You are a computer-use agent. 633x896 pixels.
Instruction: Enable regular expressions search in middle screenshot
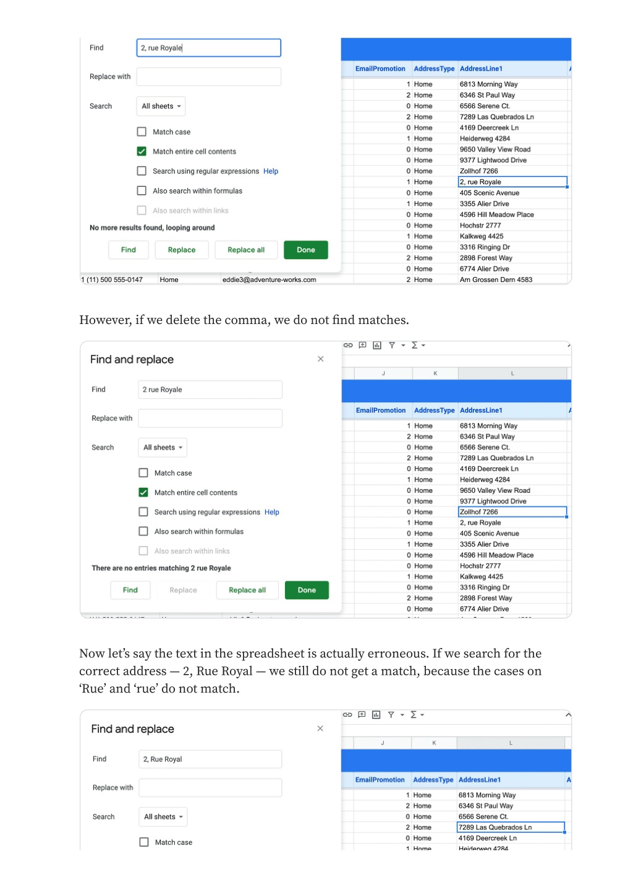(x=143, y=512)
